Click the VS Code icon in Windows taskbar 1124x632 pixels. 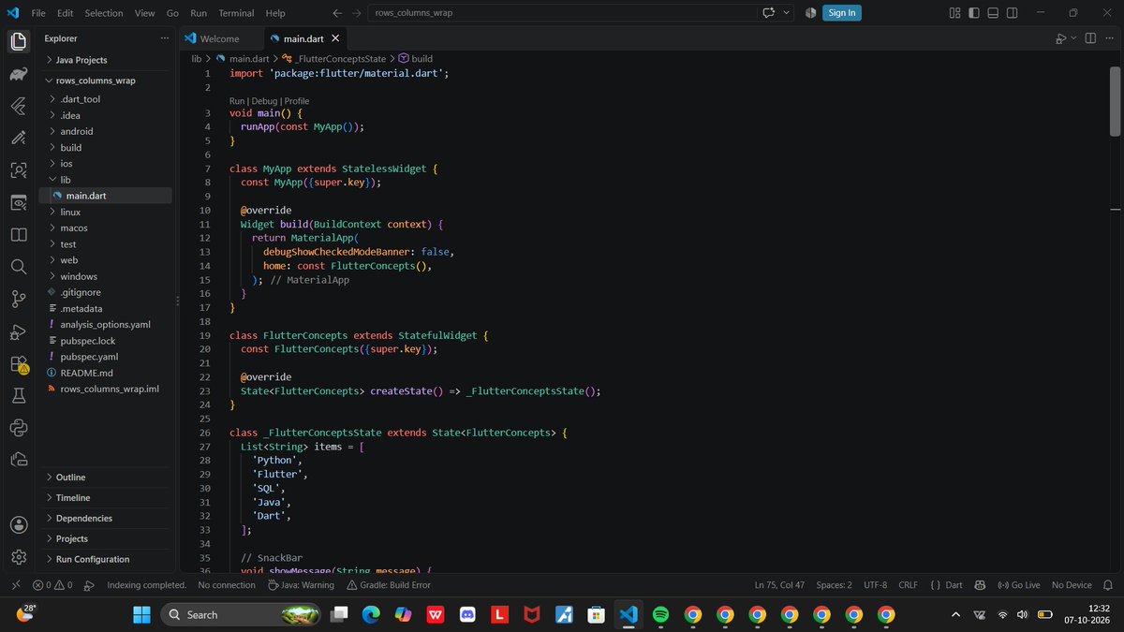628,615
